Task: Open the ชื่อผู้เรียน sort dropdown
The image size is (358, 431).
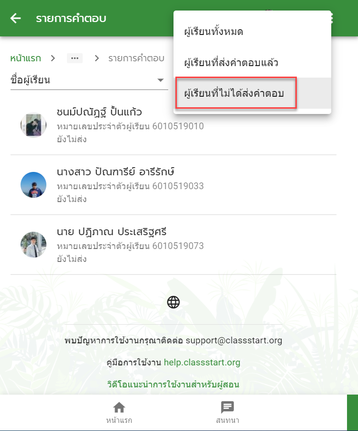Action: click(89, 80)
